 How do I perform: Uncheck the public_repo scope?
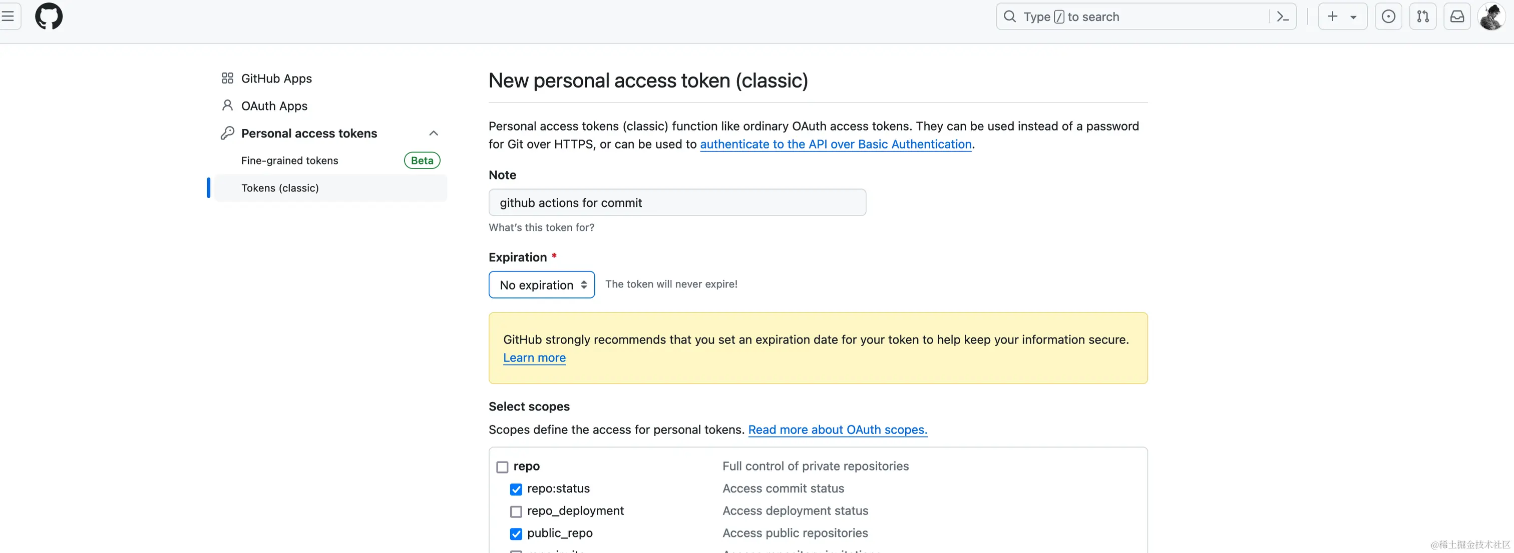516,533
